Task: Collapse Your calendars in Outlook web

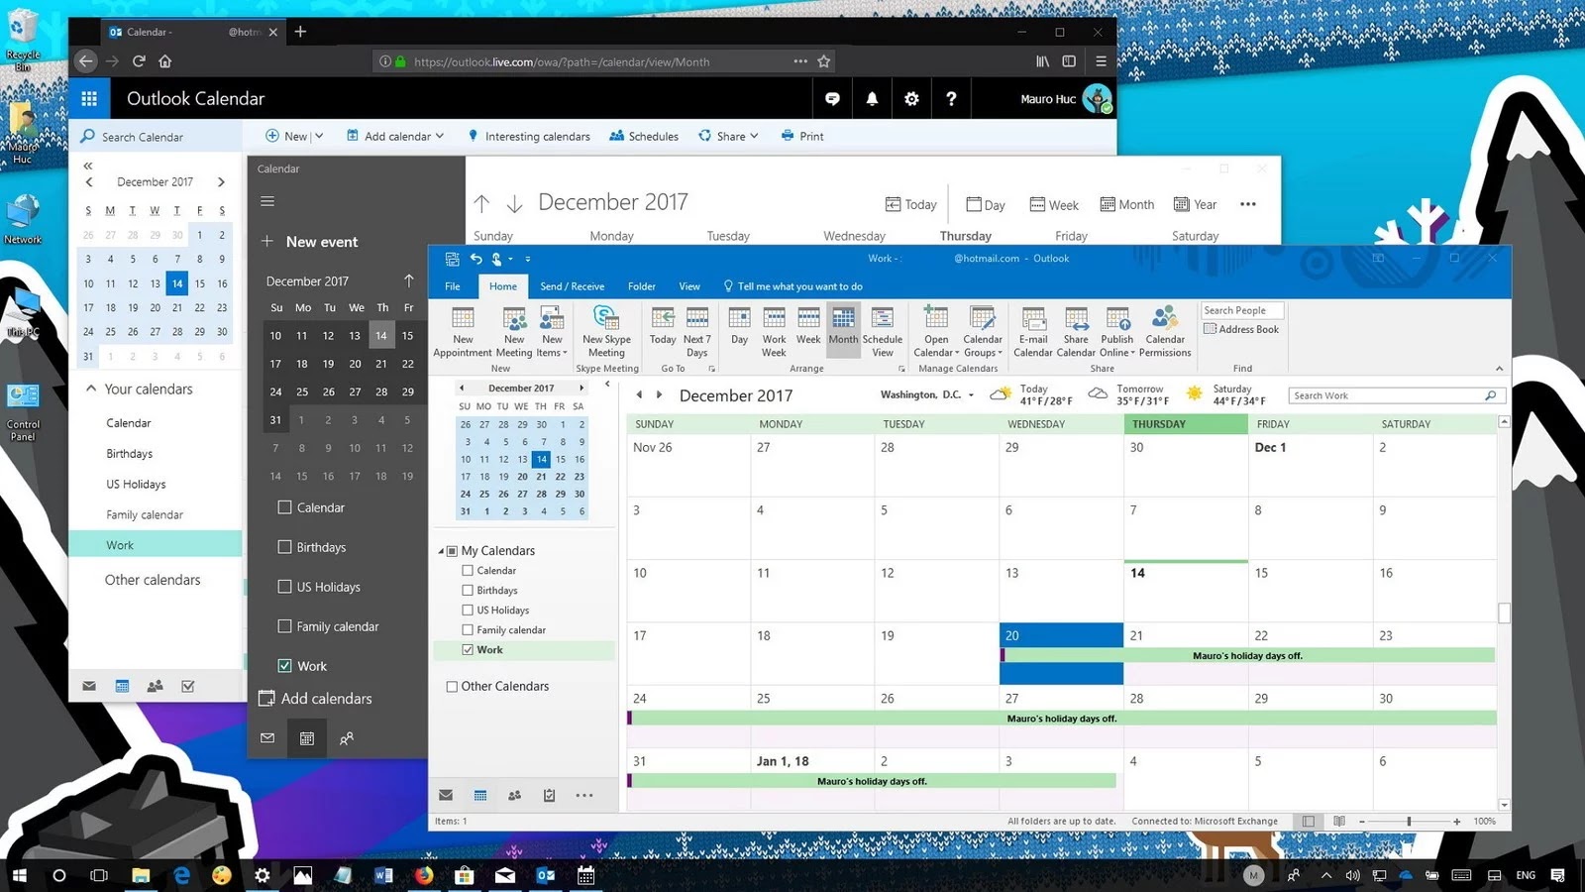Action: coord(91,389)
